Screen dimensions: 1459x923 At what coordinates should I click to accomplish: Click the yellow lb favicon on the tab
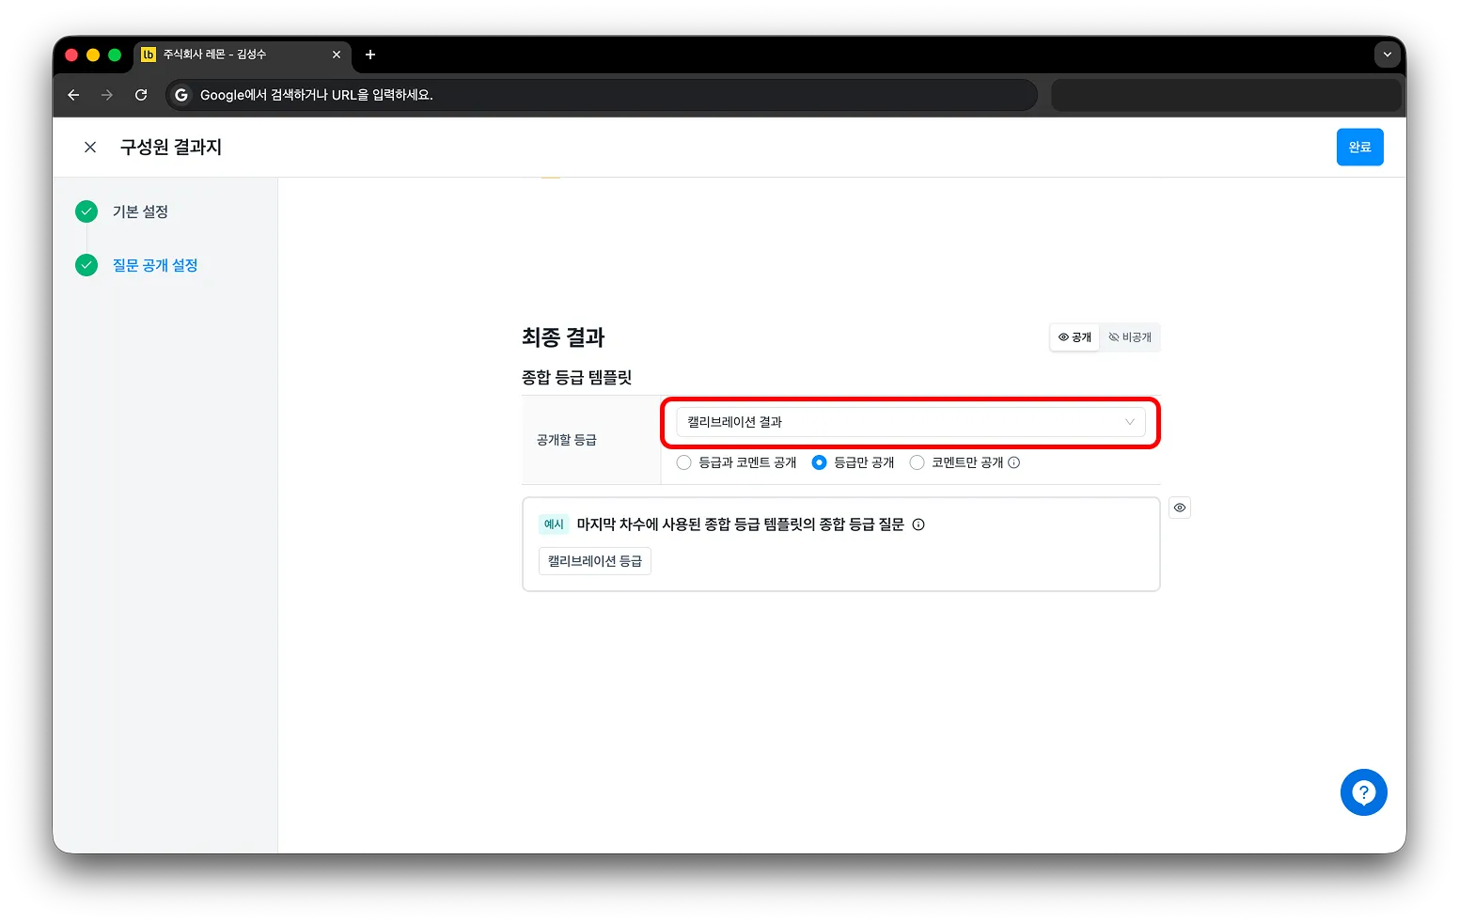[149, 55]
